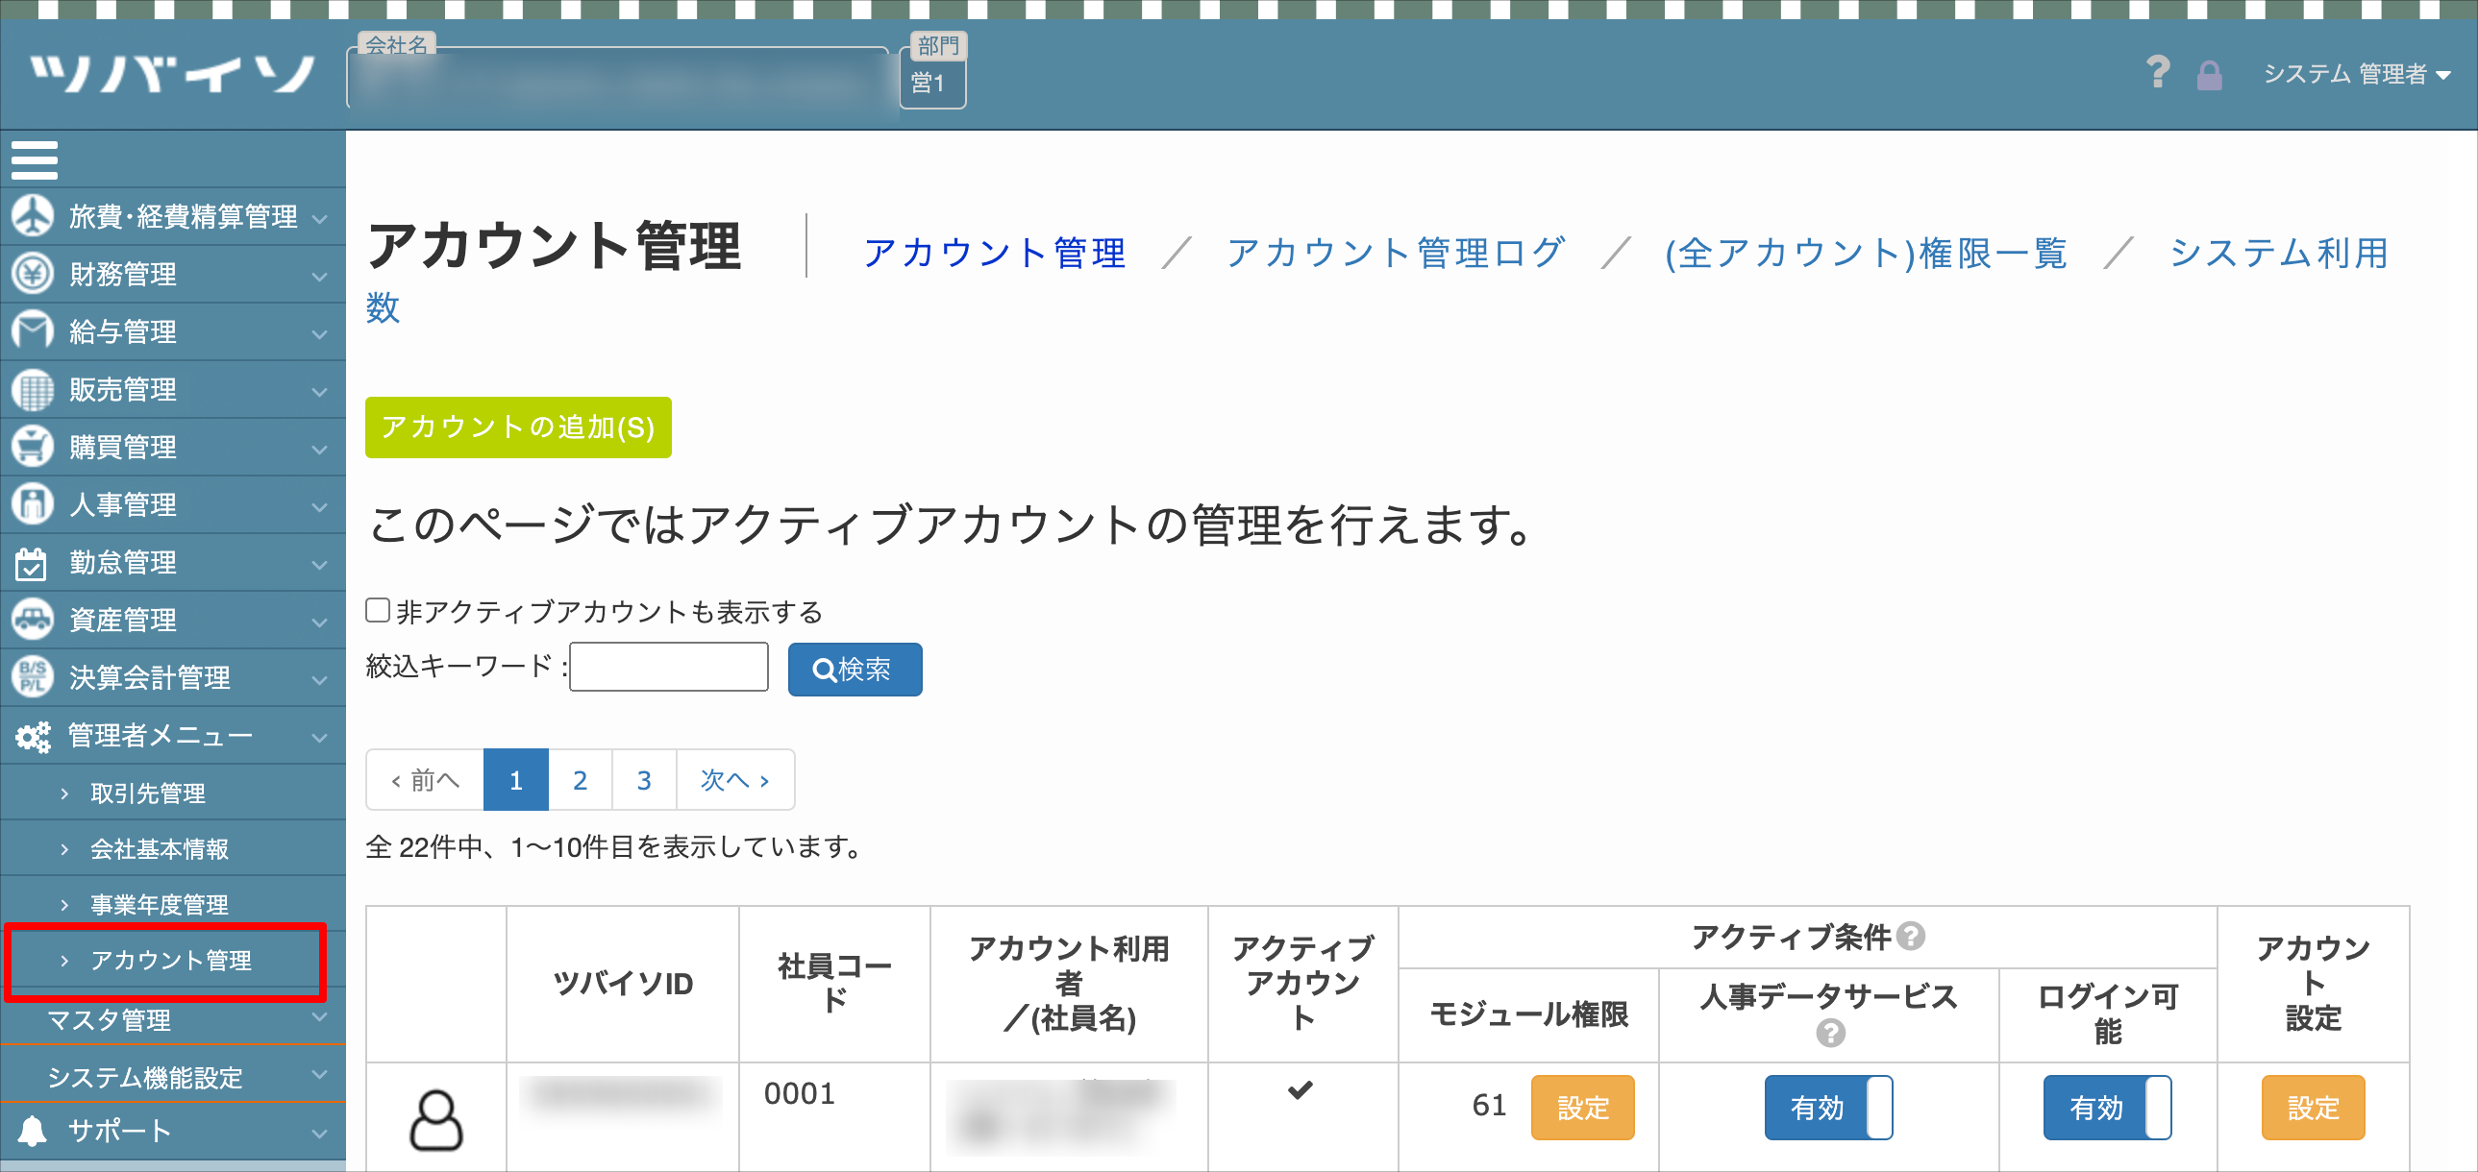Expand 販売管理 menu chevron
The height and width of the screenshot is (1172, 2478).
(320, 392)
